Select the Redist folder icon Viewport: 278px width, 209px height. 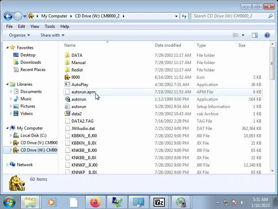click(x=67, y=70)
